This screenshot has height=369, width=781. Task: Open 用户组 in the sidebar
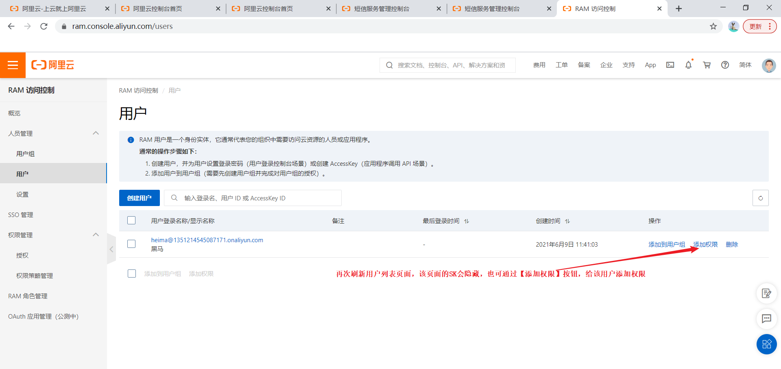25,154
